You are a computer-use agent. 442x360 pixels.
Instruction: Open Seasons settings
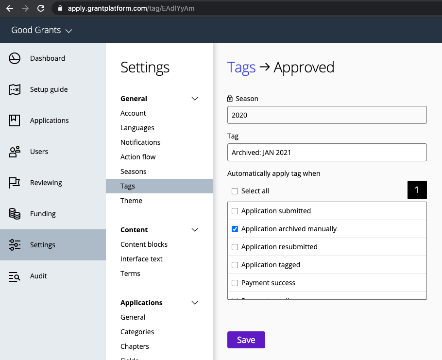click(134, 171)
